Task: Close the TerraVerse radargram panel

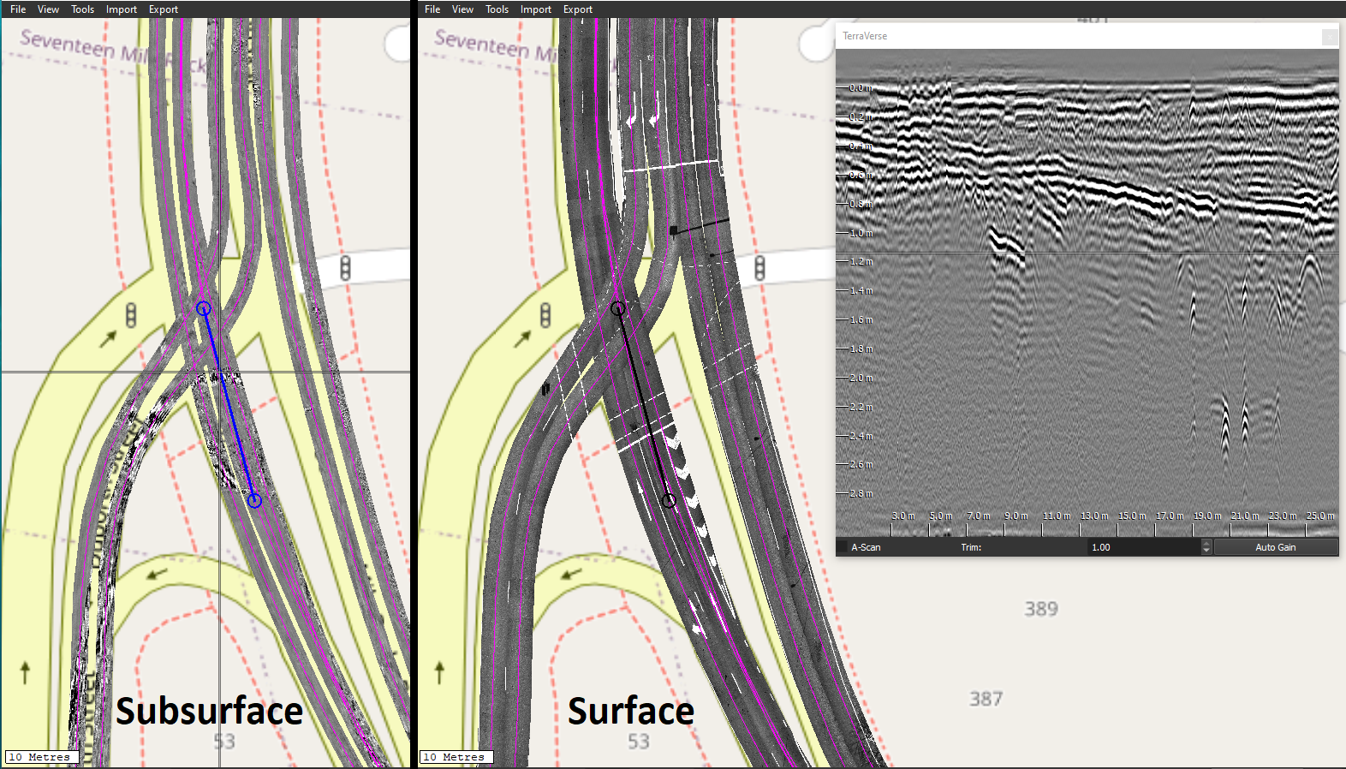Action: pos(1329,37)
